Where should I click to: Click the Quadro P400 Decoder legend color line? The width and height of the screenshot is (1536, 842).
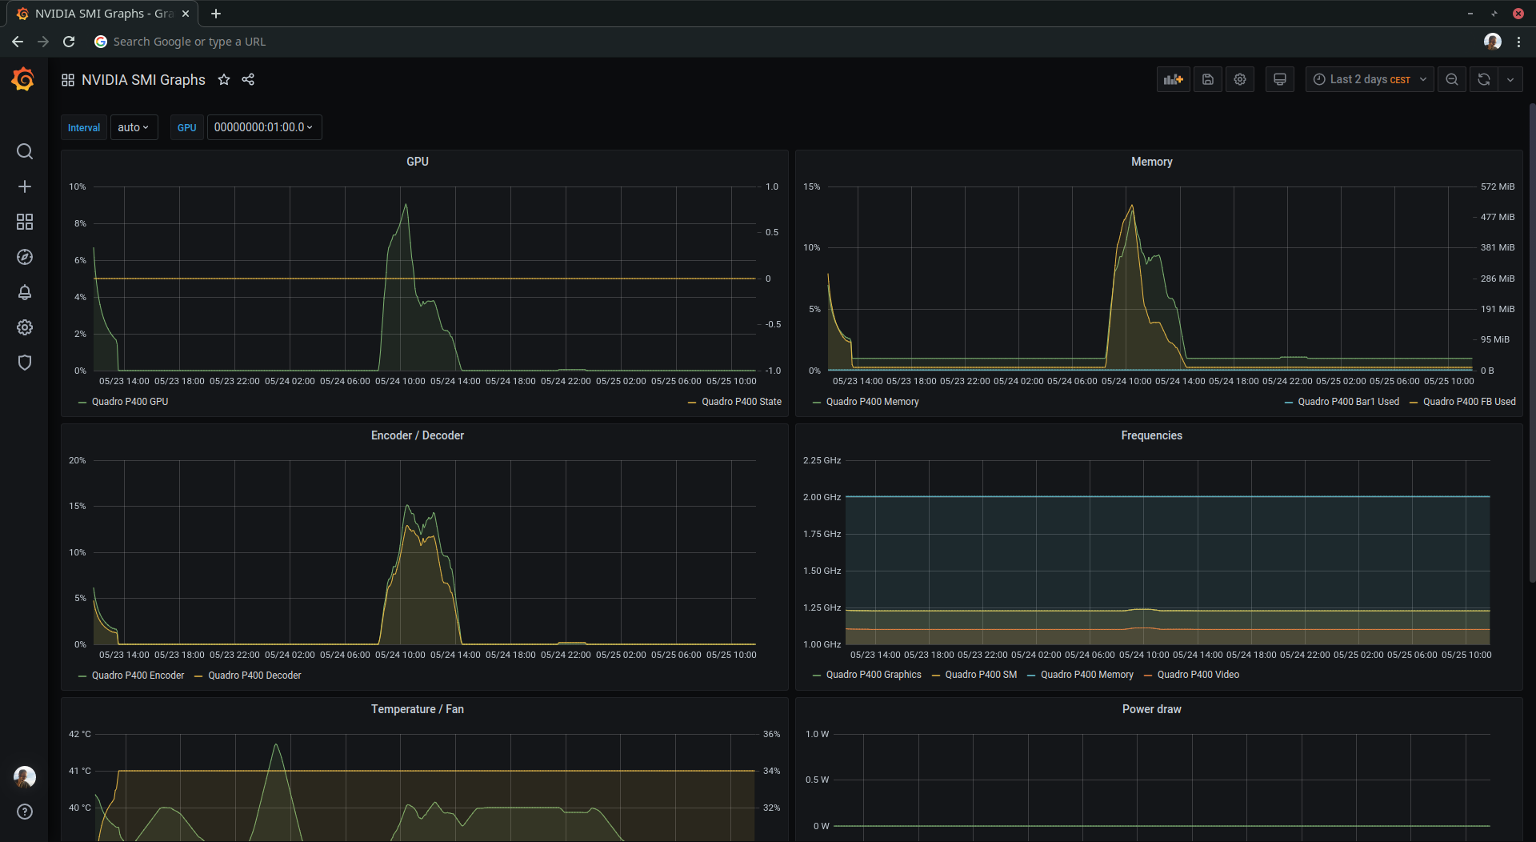coord(198,676)
